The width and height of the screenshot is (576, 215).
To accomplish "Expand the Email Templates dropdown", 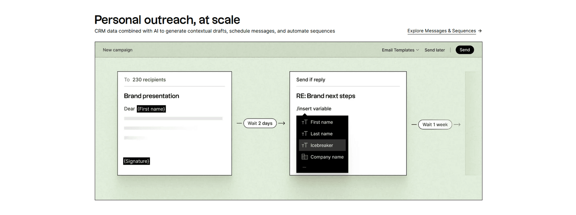I will (400, 50).
